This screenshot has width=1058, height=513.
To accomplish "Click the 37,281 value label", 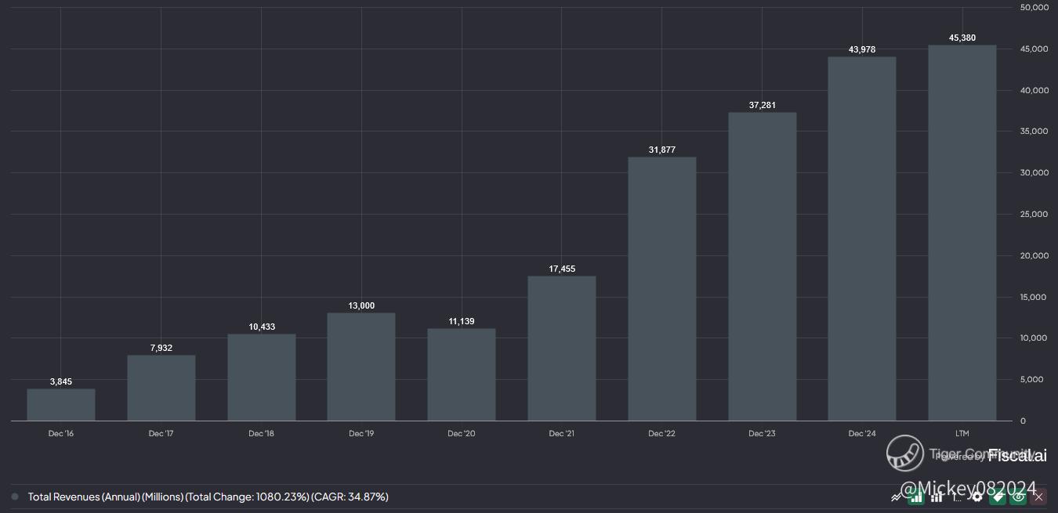I will [x=763, y=106].
